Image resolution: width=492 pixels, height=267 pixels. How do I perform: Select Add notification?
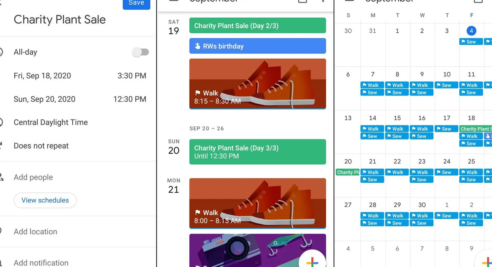coord(41,262)
